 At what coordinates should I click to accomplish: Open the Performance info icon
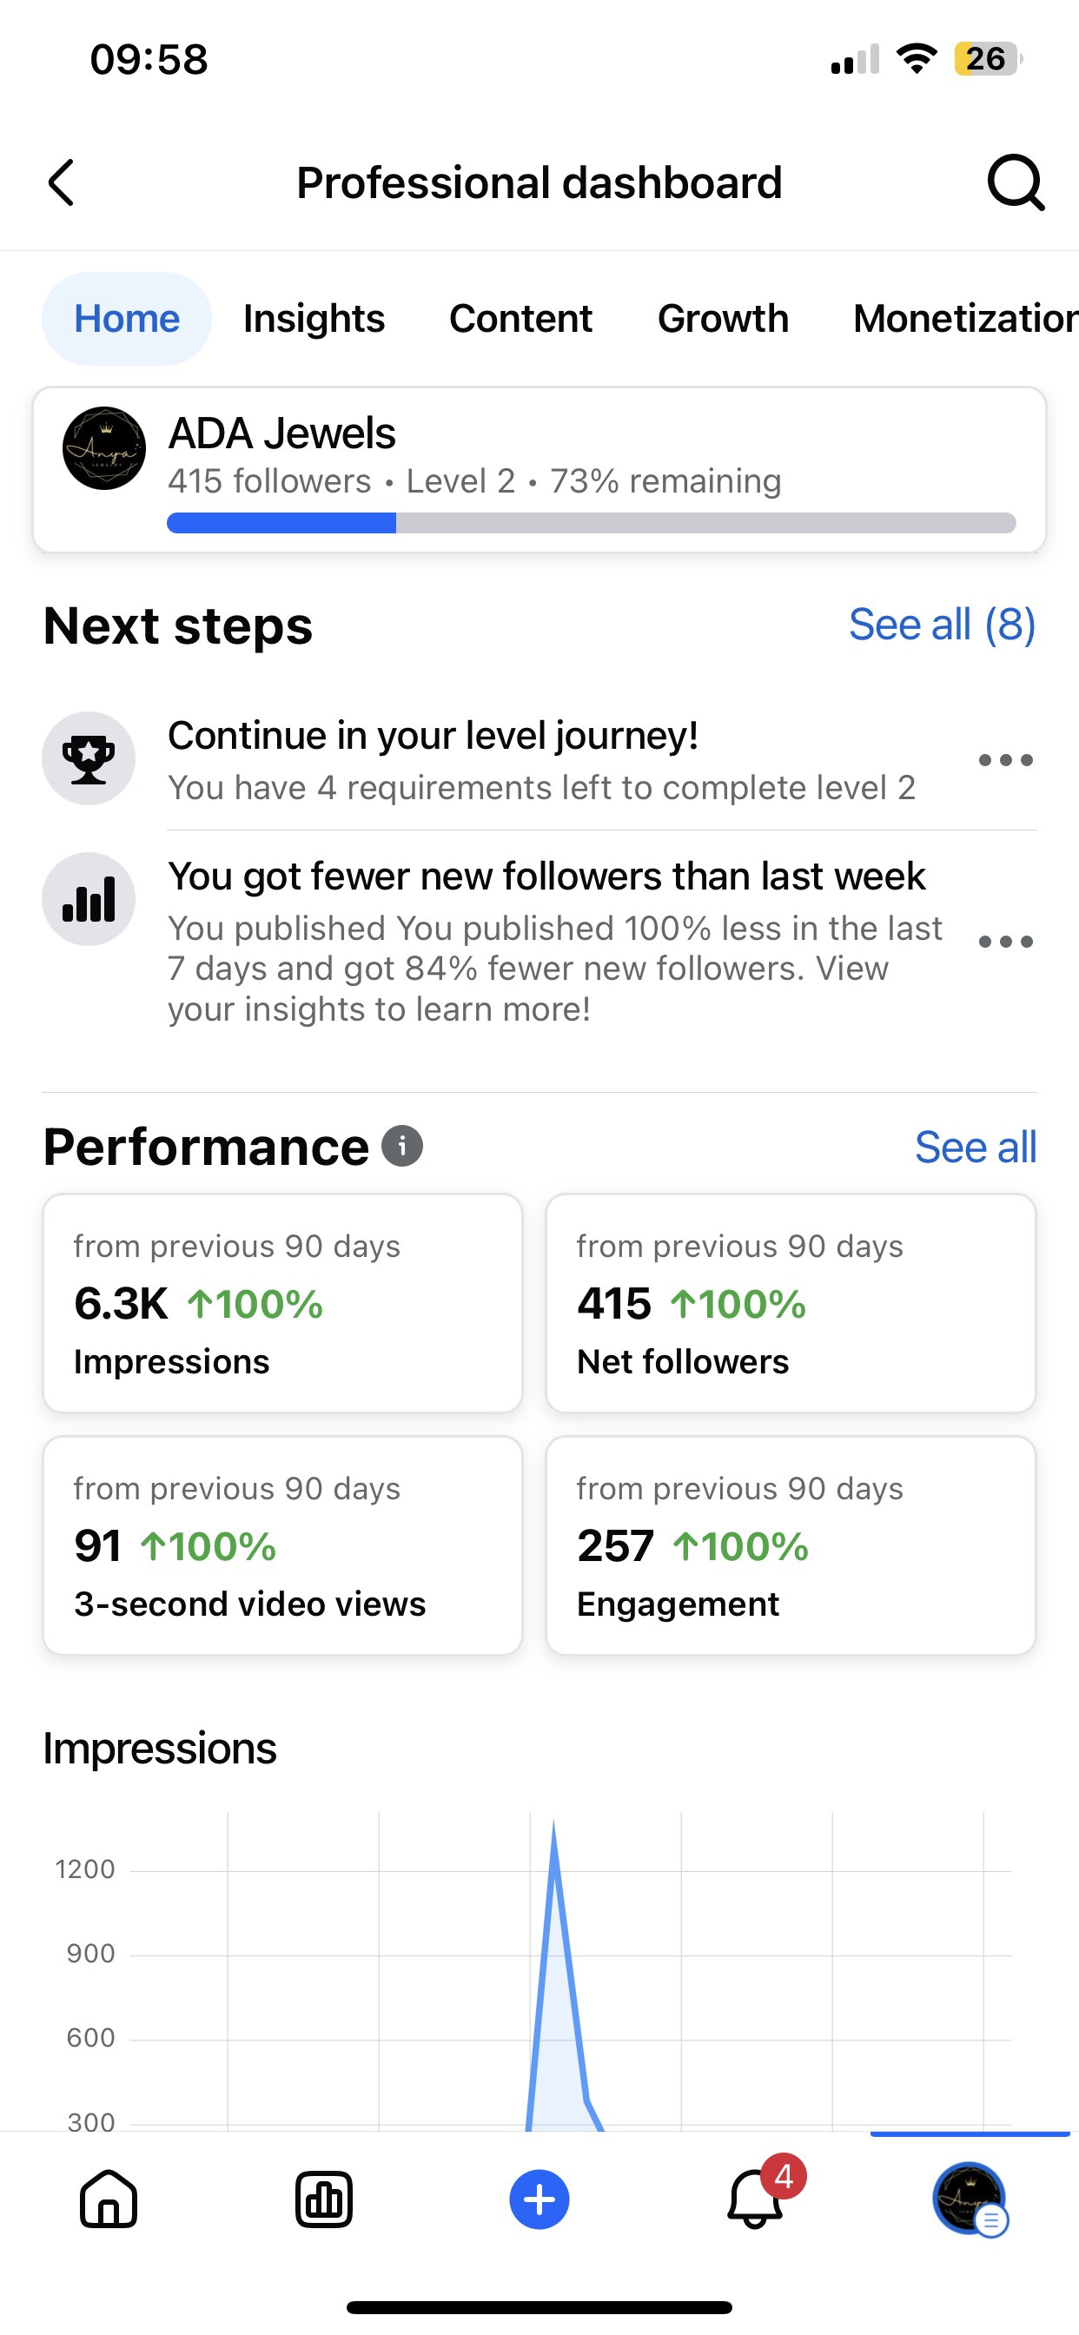[x=402, y=1146]
